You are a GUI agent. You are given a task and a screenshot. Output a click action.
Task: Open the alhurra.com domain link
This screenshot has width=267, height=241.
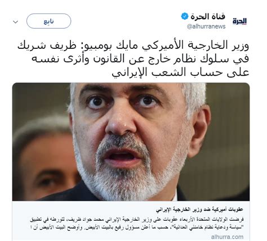[x=227, y=237]
